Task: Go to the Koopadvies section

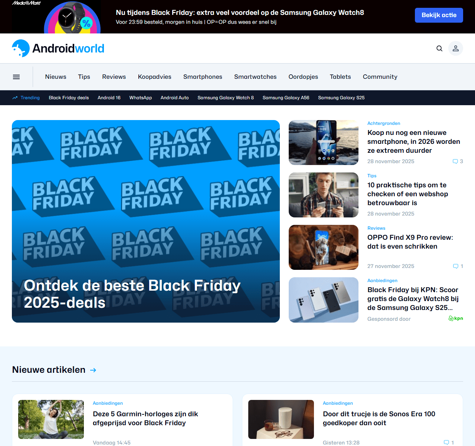Action: [154, 77]
